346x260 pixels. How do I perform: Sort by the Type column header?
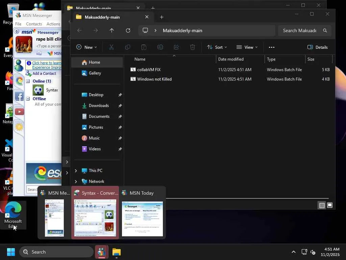(x=271, y=59)
